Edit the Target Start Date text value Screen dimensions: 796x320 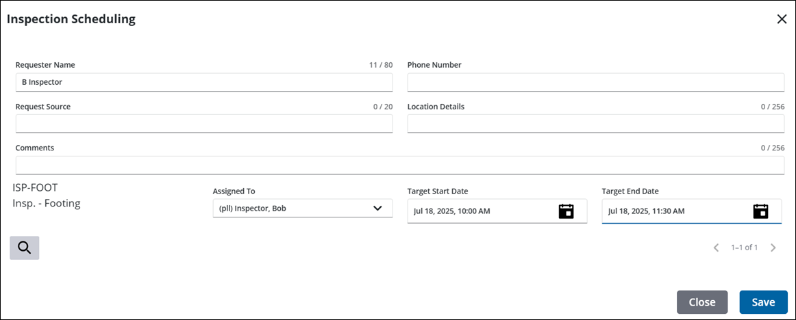480,211
